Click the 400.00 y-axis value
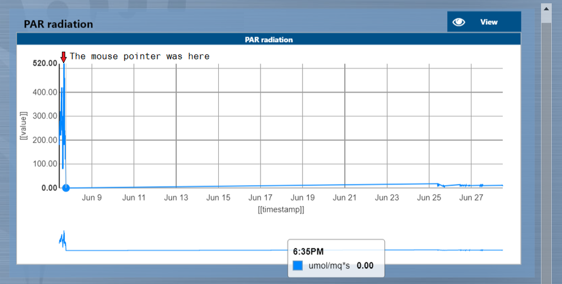Screen dimensions: 562x284 (45, 92)
